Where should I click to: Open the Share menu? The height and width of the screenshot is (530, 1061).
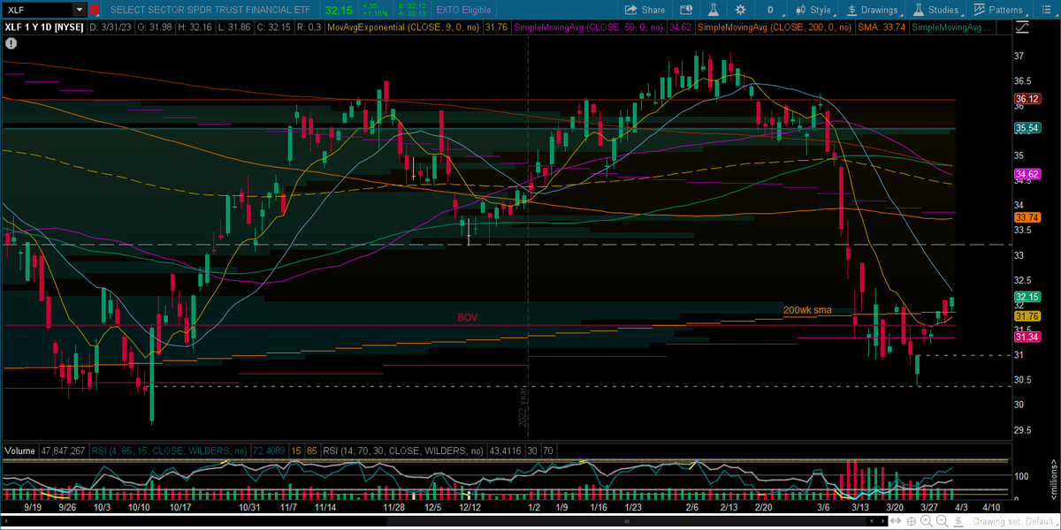pyautogui.click(x=645, y=10)
